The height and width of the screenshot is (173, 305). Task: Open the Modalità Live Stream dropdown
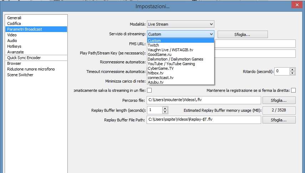pyautogui.click(x=180, y=24)
